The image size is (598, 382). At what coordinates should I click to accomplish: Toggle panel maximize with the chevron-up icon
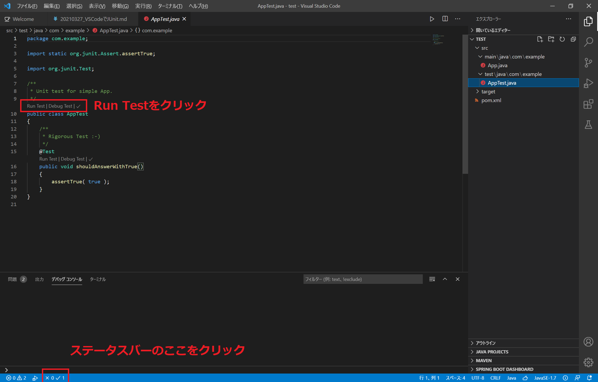point(445,279)
